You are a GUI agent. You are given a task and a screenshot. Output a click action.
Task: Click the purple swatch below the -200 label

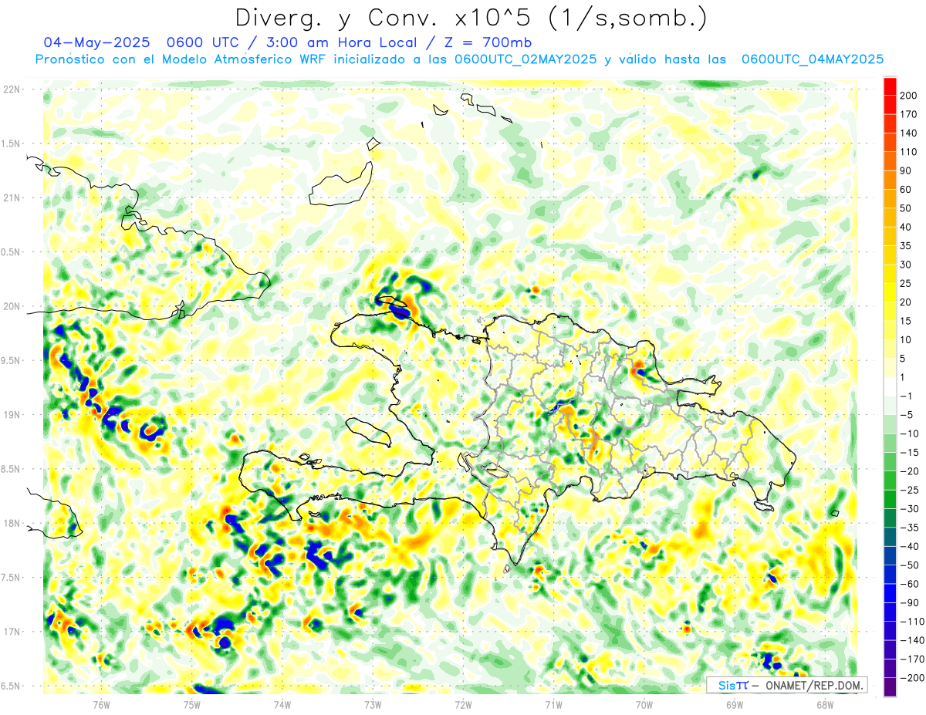tap(890, 688)
